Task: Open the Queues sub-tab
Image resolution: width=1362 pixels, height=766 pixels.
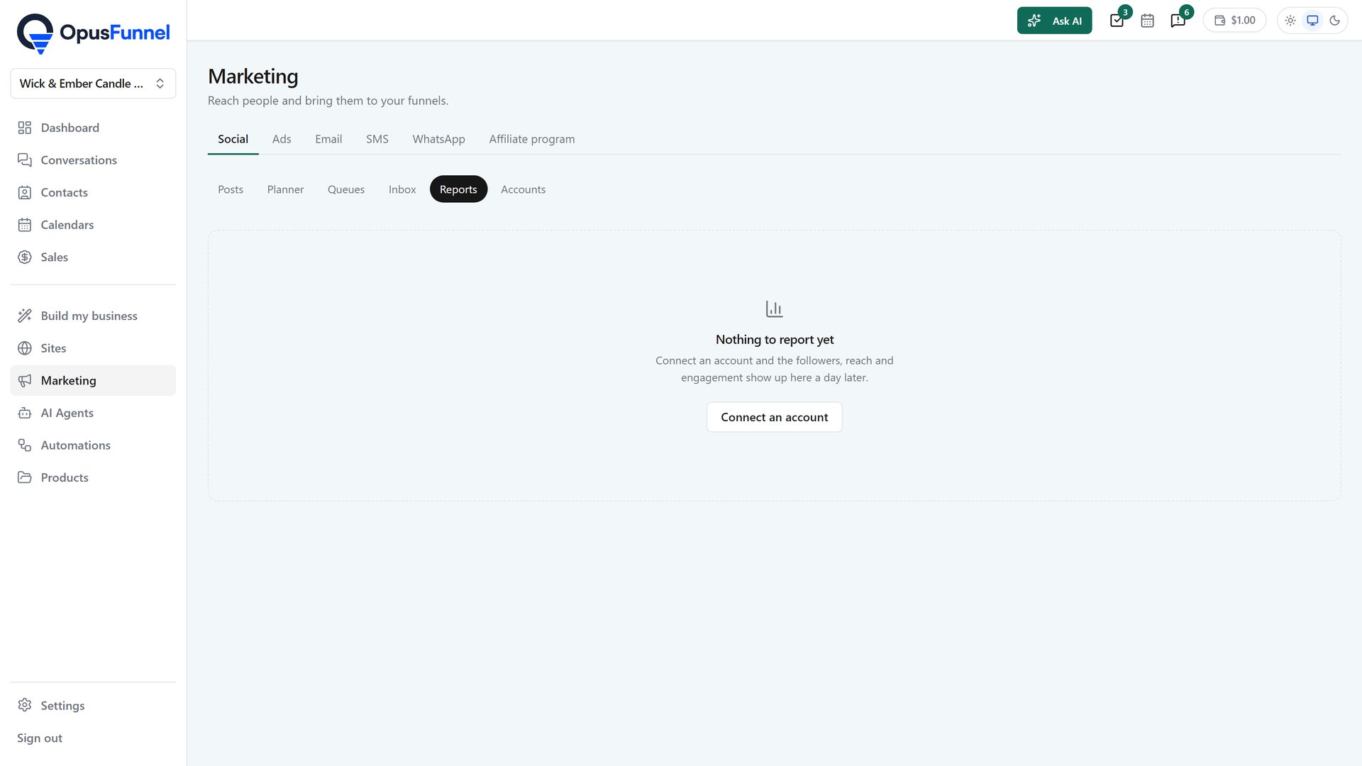Action: pyautogui.click(x=346, y=189)
